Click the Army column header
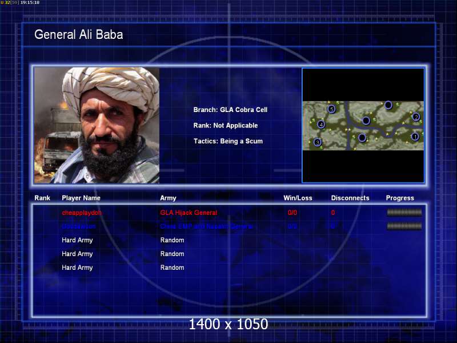Image resolution: width=457 pixels, height=343 pixels. tap(168, 198)
